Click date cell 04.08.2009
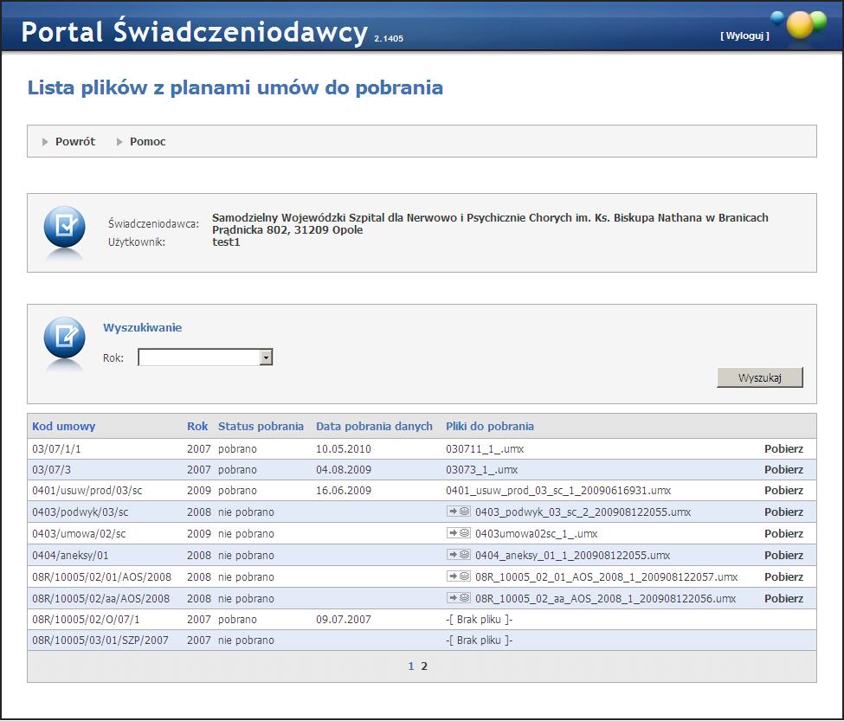The height and width of the screenshot is (721, 844). click(x=344, y=470)
